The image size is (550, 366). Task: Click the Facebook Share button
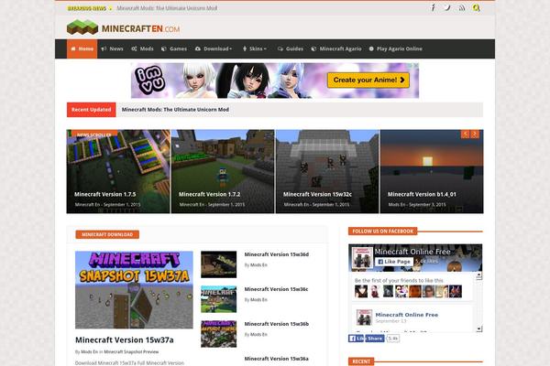(375, 339)
